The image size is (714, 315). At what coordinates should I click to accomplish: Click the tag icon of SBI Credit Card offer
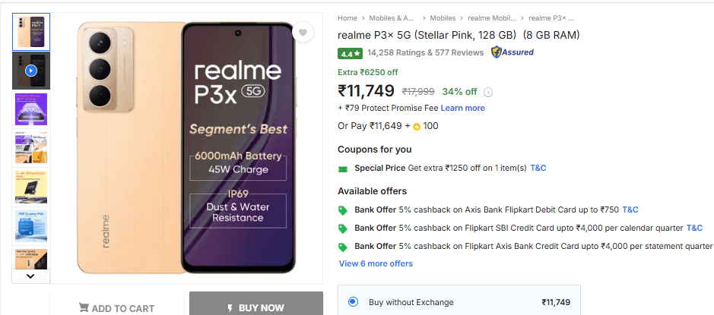[x=344, y=228]
